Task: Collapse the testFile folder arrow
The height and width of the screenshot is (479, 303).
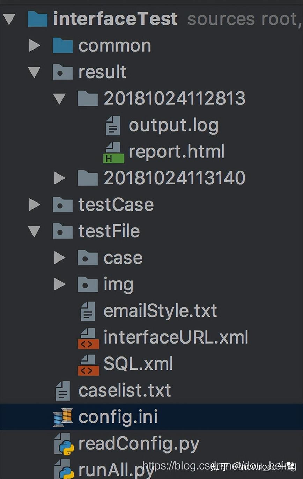Action: pyautogui.click(x=34, y=231)
